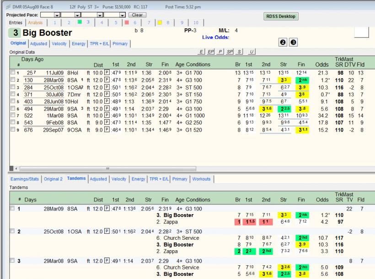This screenshot has width=375, height=279.
Task: Check the Tandem 1 checkbox for 28Mar09
Action: pos(12,208)
